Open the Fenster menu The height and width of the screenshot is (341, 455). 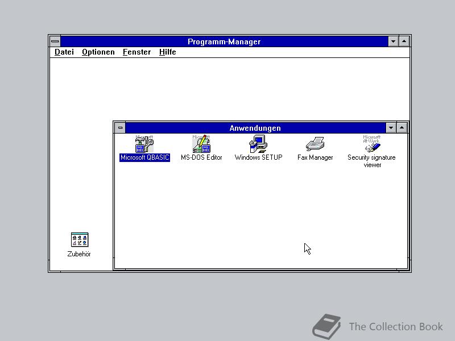pos(136,52)
